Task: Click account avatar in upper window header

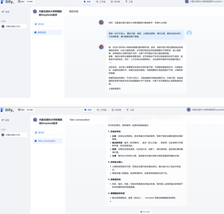Action: coord(187,2)
